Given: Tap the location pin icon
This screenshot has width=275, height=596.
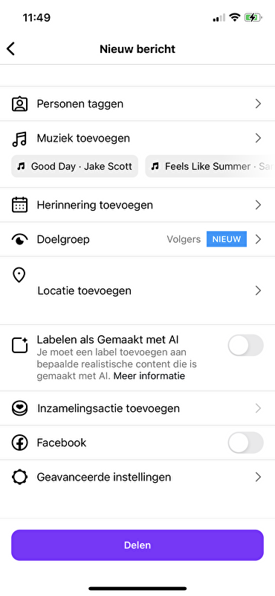Looking at the screenshot, I should 19,275.
